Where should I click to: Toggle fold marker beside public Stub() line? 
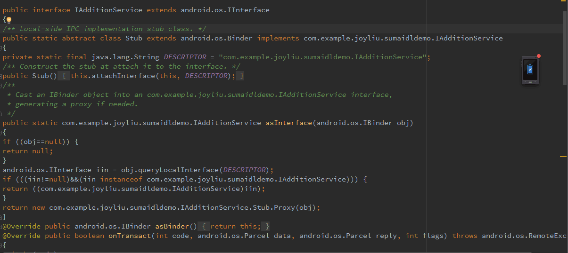pos(1,76)
